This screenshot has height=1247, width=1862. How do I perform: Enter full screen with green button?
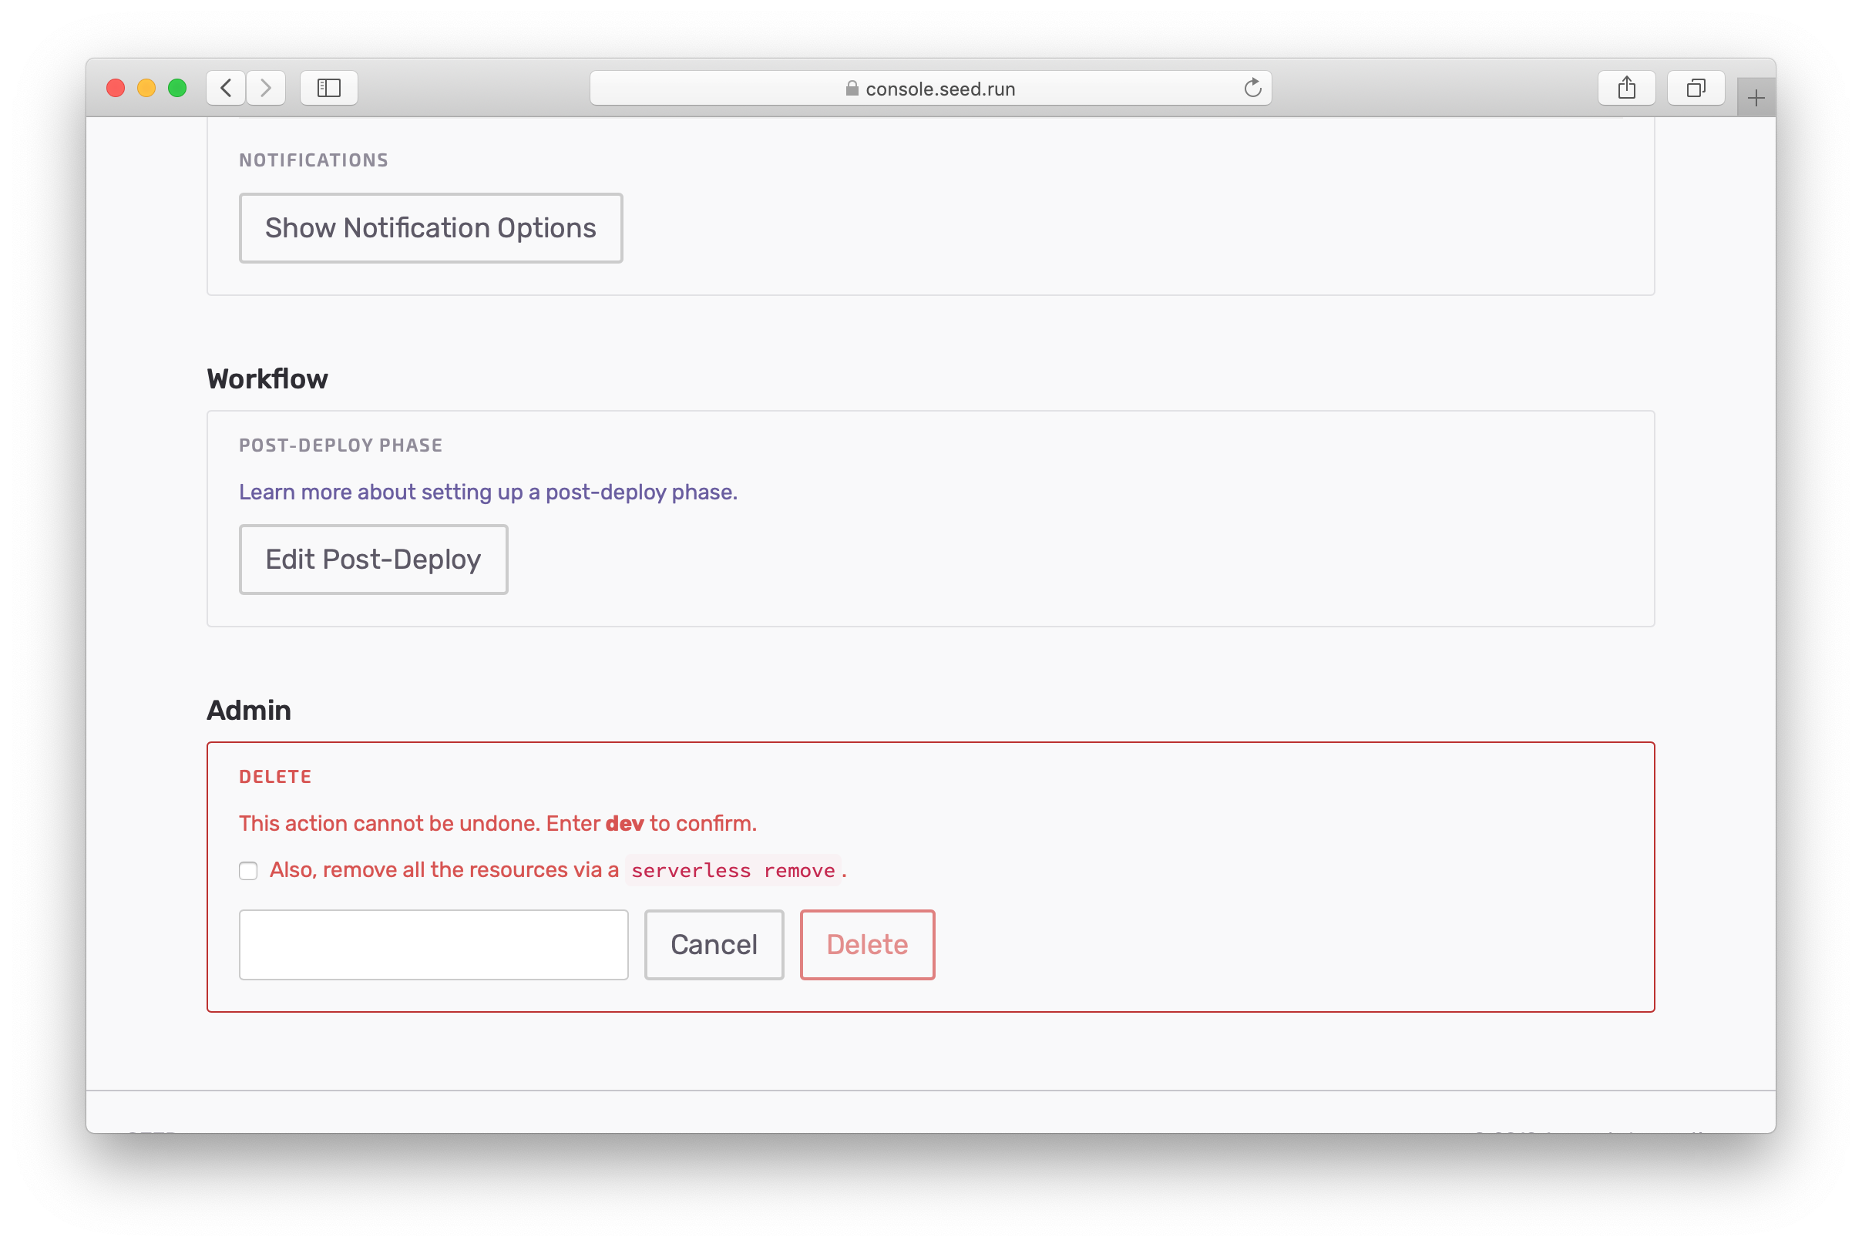pos(177,88)
